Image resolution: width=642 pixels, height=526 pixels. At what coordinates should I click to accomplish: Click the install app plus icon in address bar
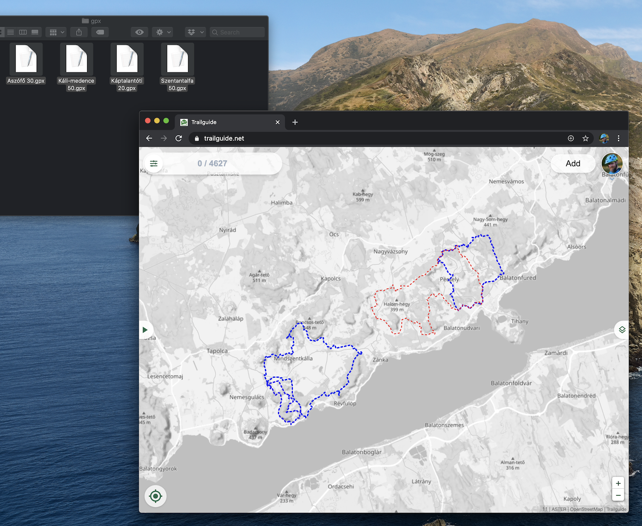[571, 138]
